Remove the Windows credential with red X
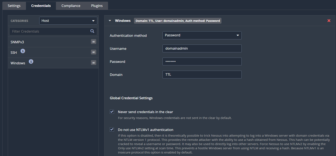Image resolution: width=336 pixels, height=156 pixels. pos(329,21)
